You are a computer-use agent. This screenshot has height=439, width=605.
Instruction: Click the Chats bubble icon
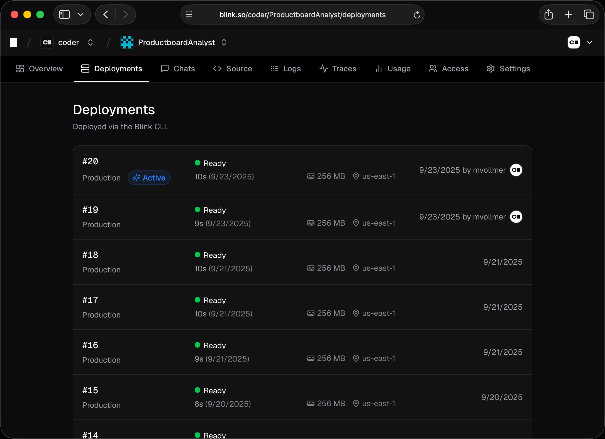pyautogui.click(x=165, y=69)
